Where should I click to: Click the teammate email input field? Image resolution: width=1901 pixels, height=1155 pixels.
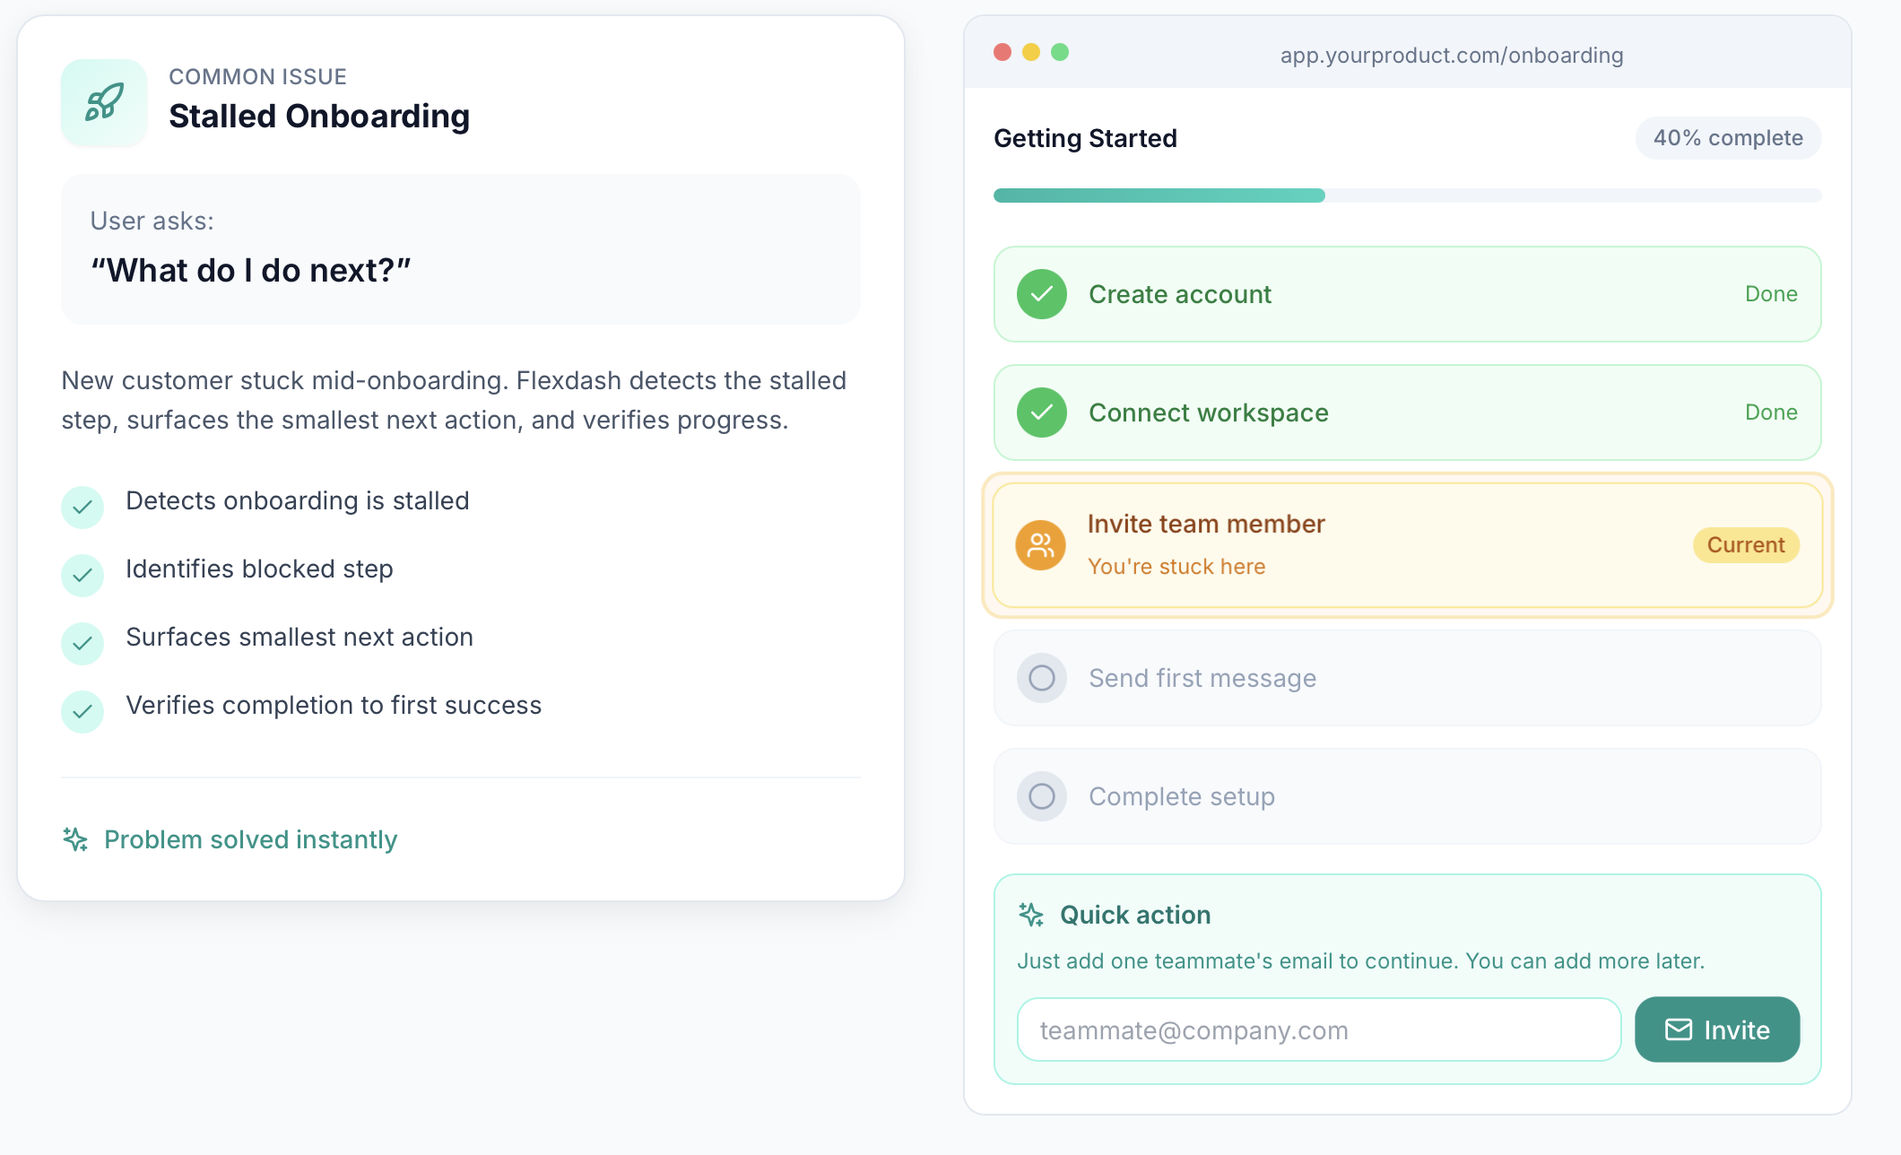[1318, 1030]
